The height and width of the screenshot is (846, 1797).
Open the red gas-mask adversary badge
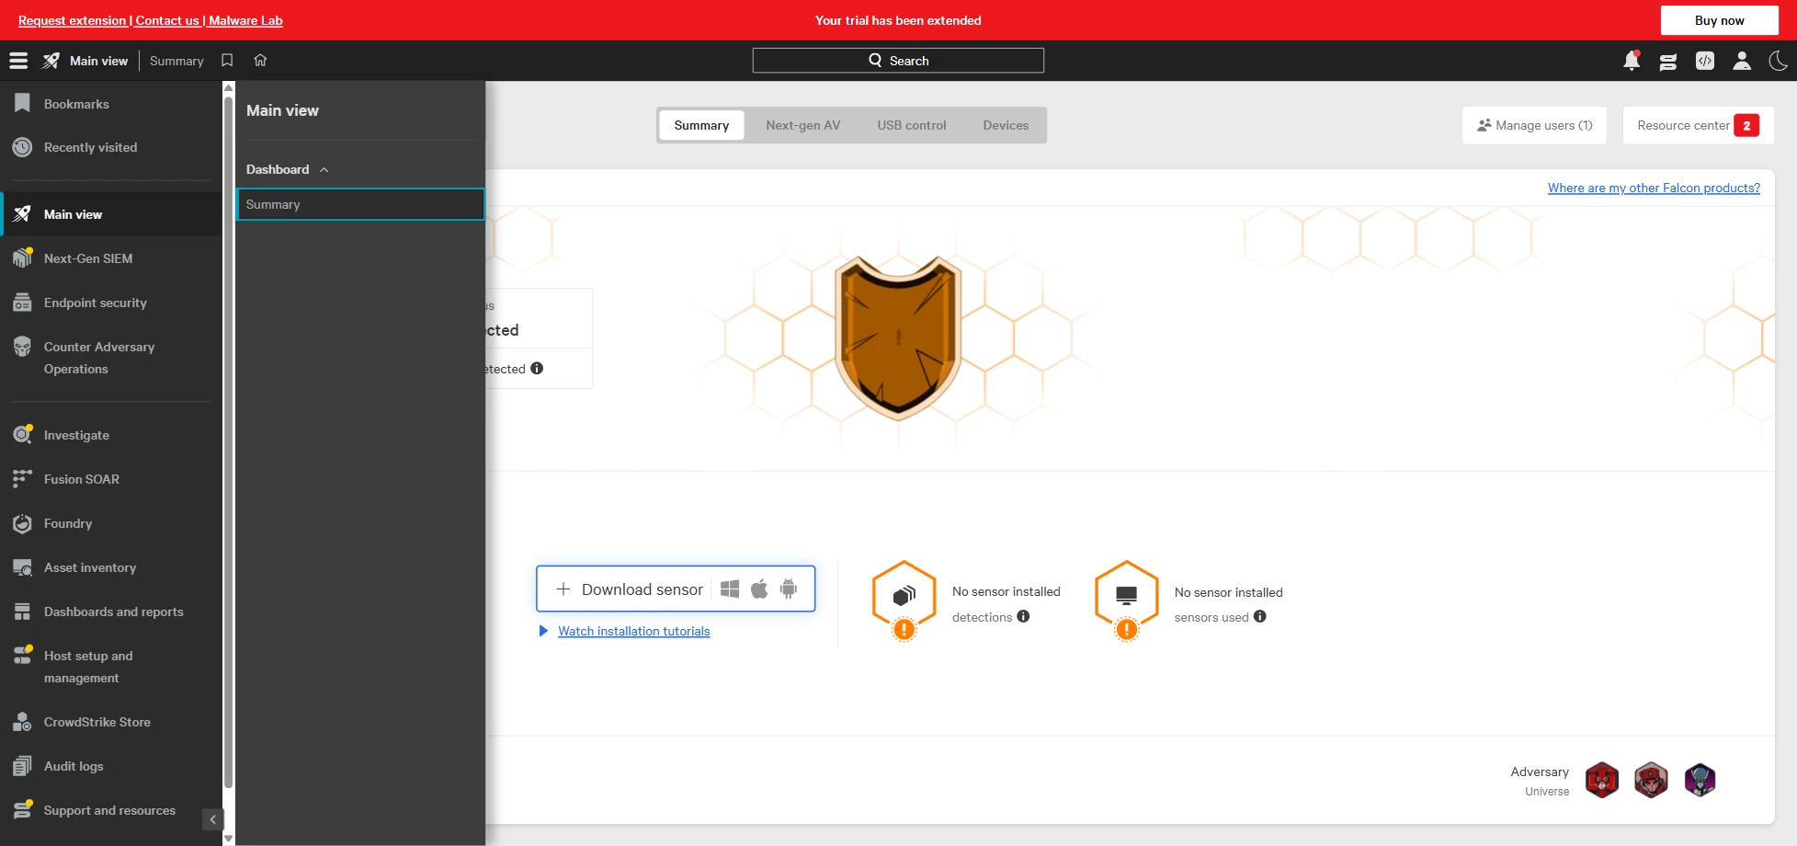coord(1602,781)
